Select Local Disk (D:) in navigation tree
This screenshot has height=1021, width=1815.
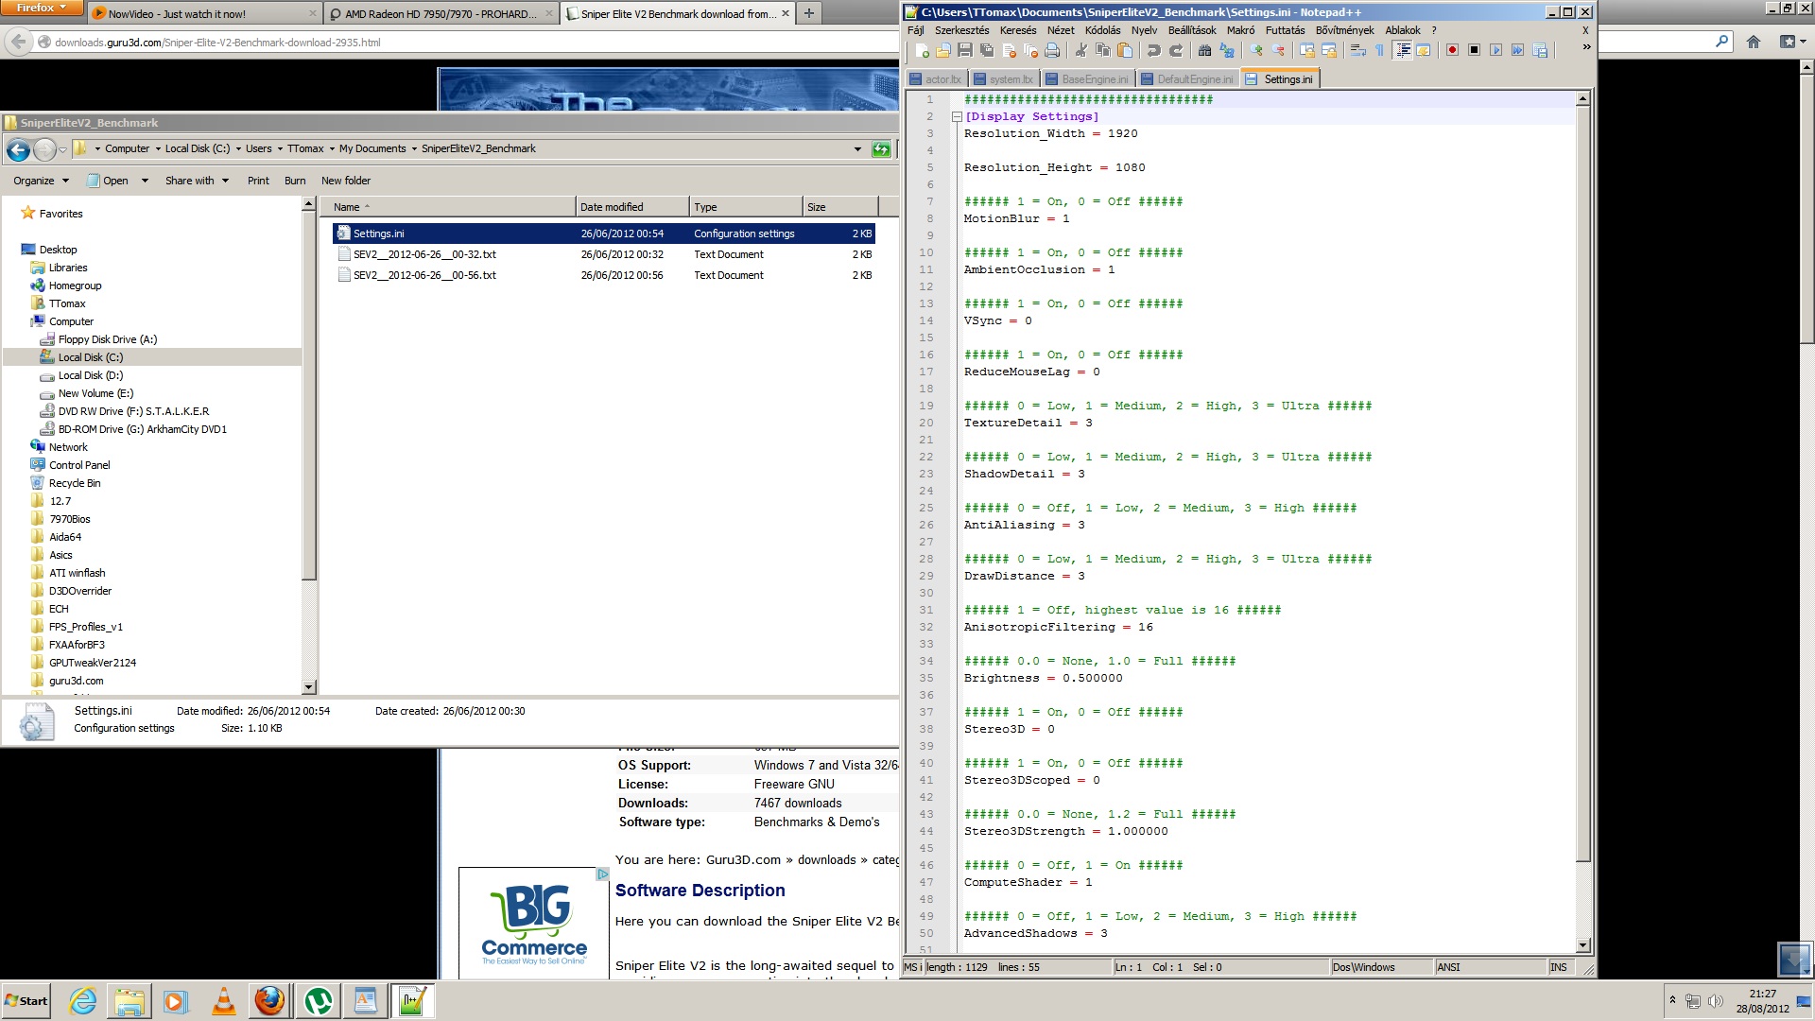coord(91,375)
